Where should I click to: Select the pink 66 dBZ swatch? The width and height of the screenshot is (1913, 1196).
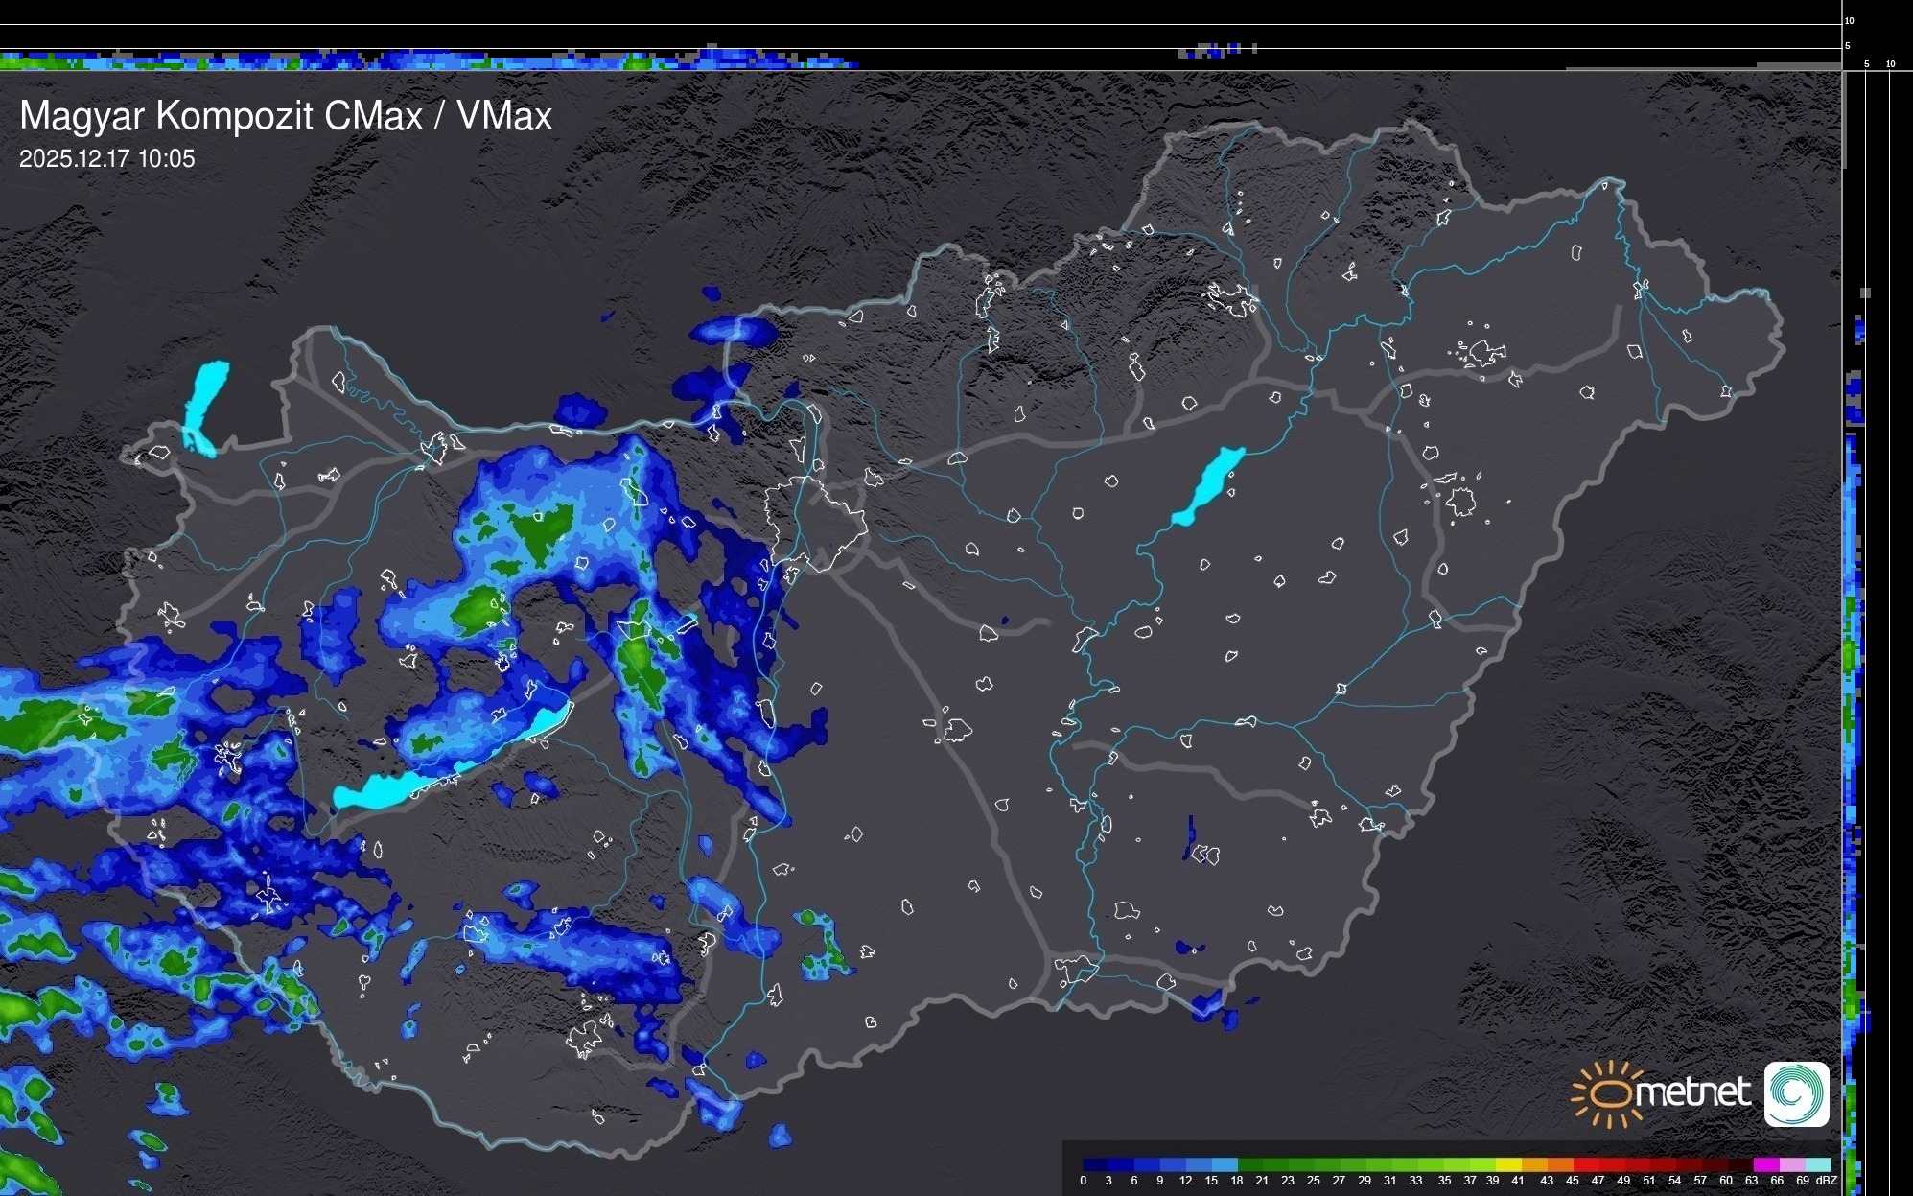coord(1791,1164)
